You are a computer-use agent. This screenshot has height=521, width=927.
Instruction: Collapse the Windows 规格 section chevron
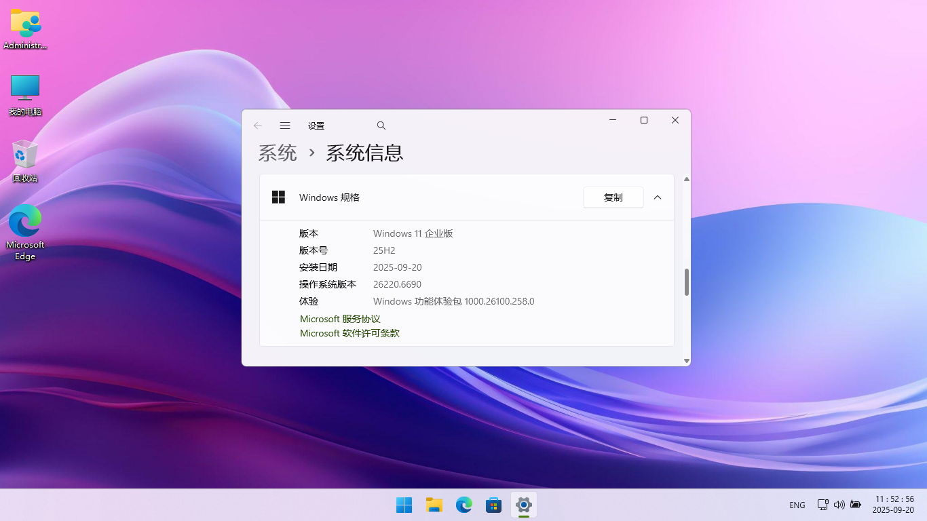(x=657, y=197)
